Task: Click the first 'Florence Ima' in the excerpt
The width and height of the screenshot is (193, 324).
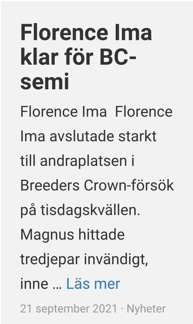Action: point(63,112)
